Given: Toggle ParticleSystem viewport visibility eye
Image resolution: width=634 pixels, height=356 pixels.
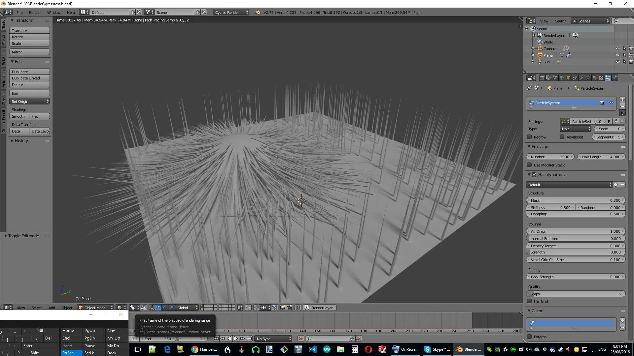Looking at the screenshot, I should [x=611, y=103].
